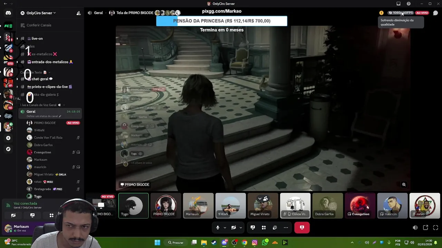Open stream quality 1080p 60FPS indicator

401,13
